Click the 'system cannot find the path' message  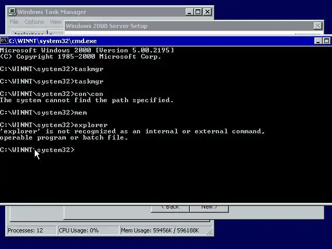(87, 100)
